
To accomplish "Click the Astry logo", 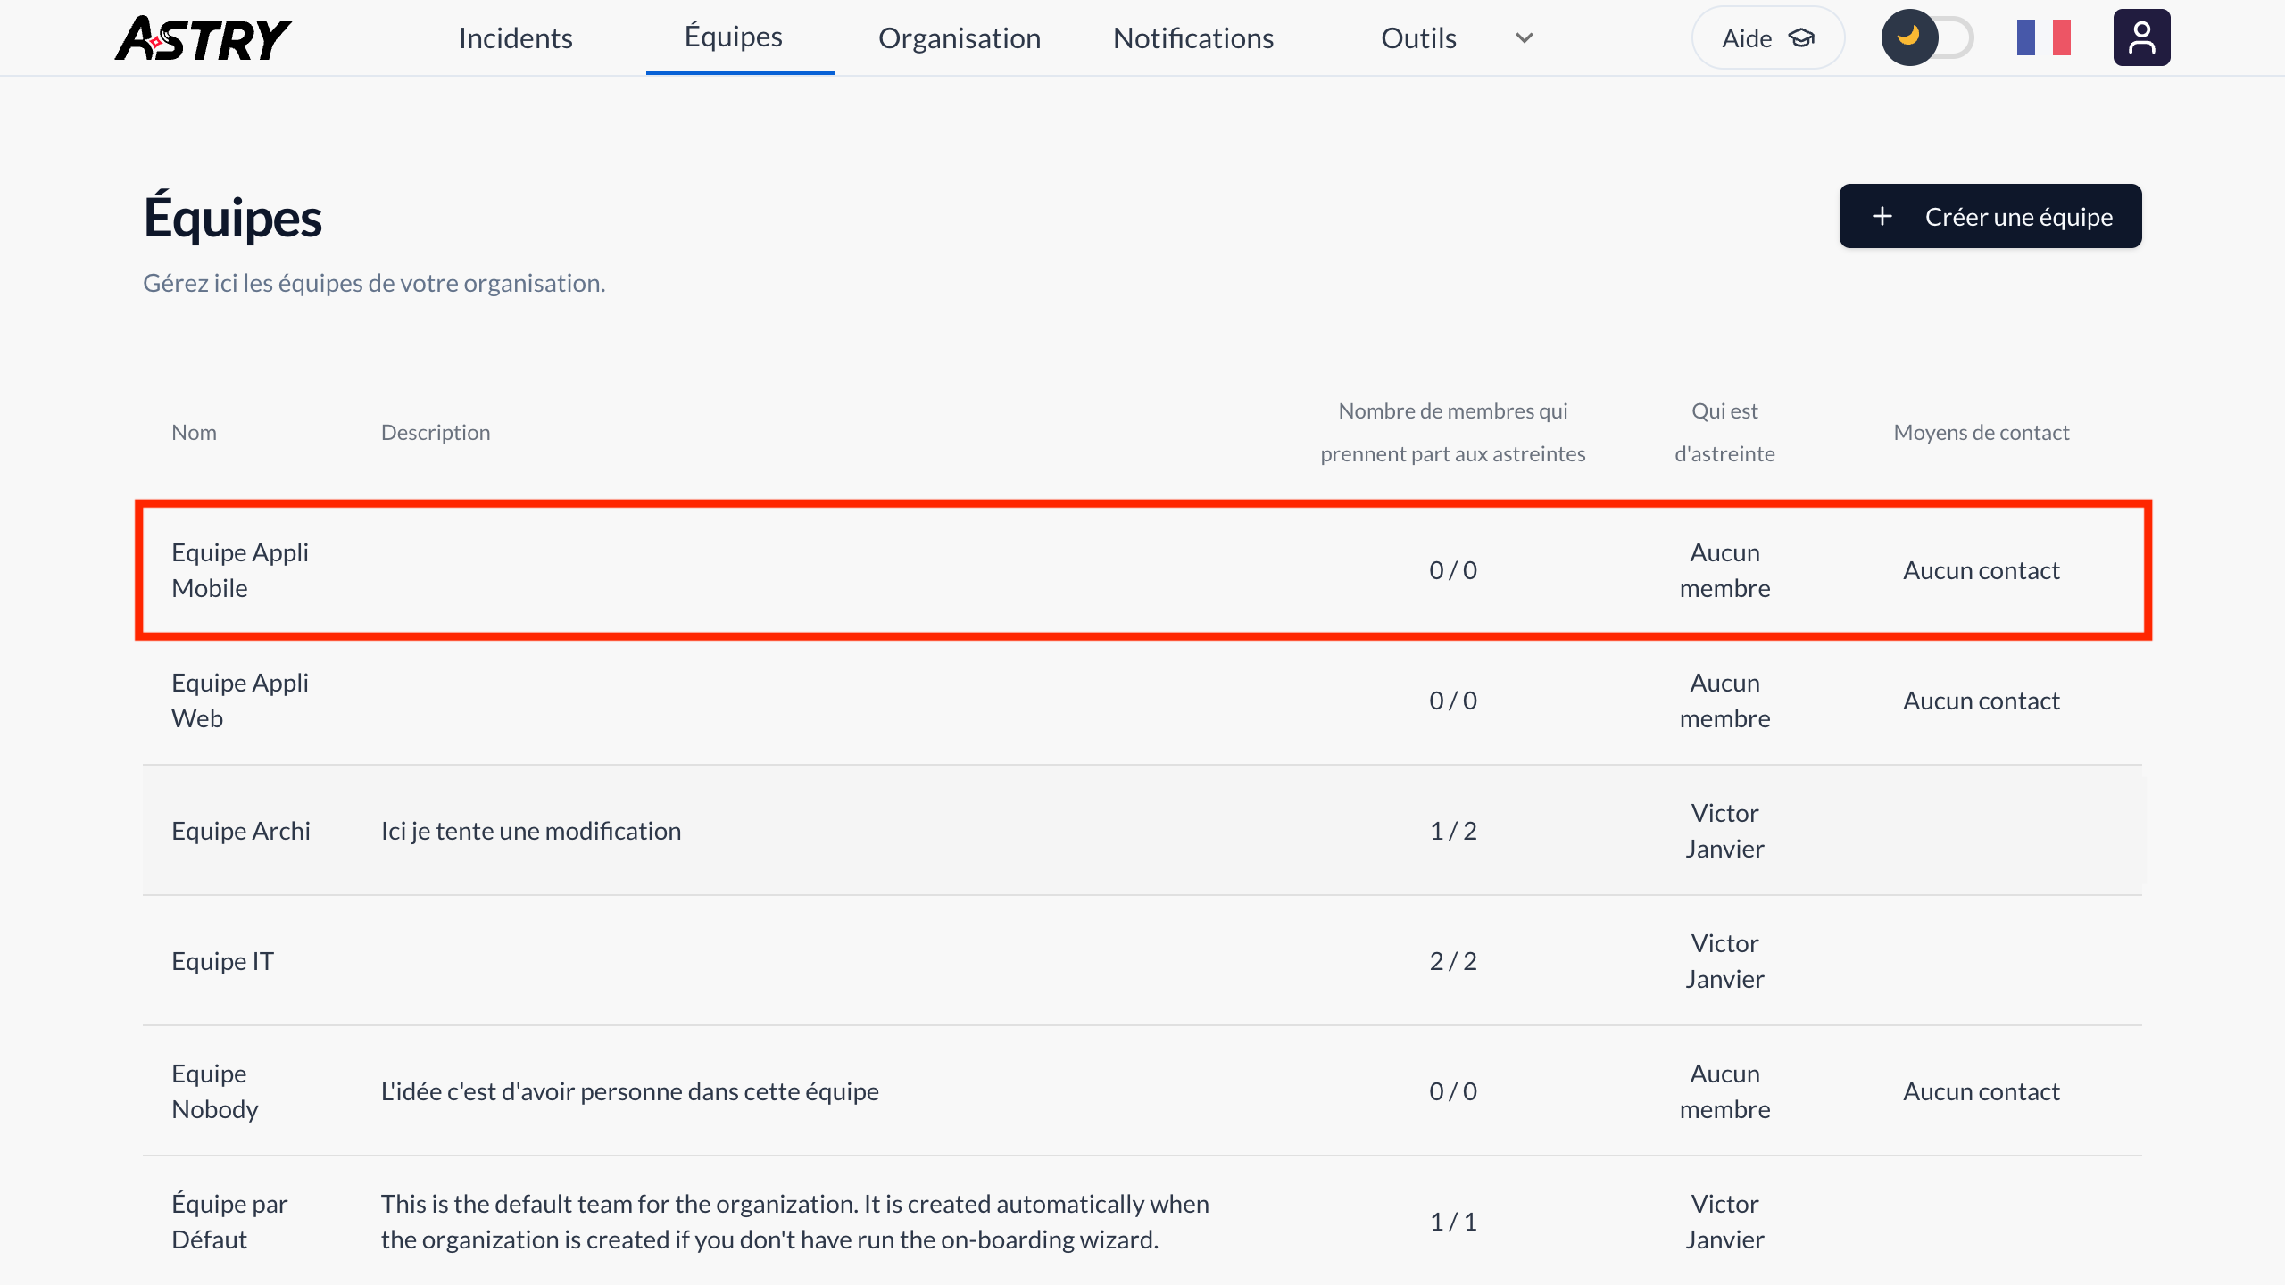I will point(204,38).
